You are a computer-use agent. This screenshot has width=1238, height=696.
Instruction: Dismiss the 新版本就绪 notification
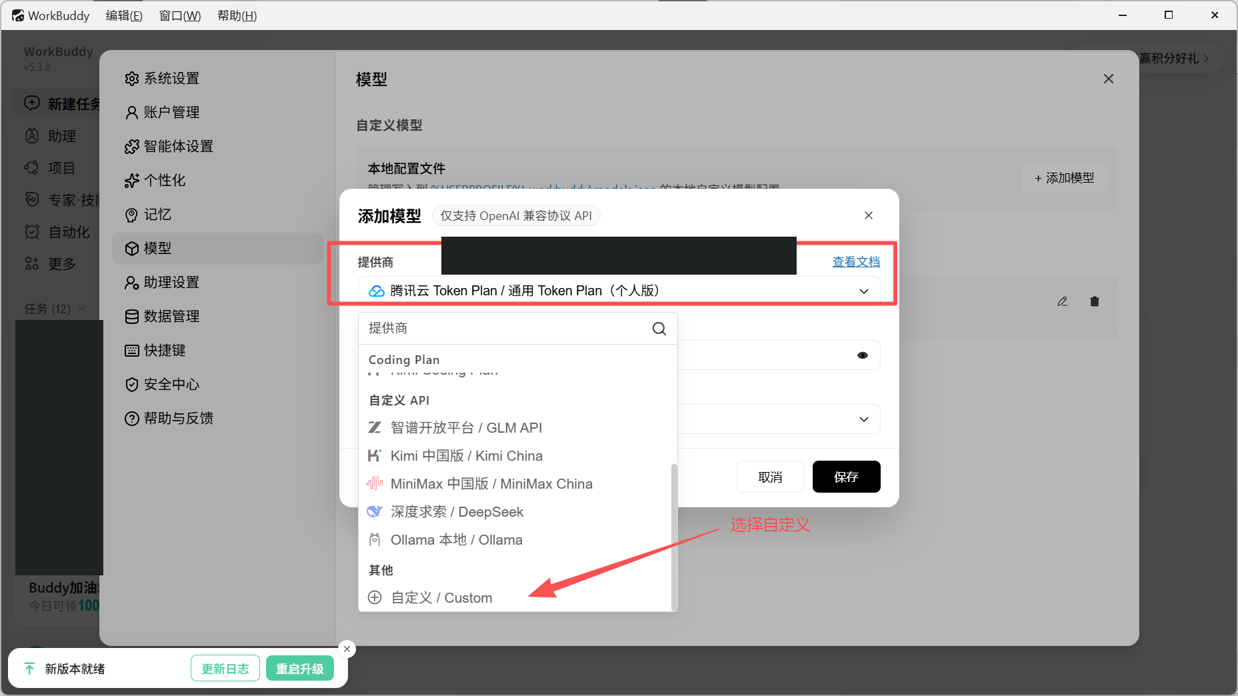(347, 649)
